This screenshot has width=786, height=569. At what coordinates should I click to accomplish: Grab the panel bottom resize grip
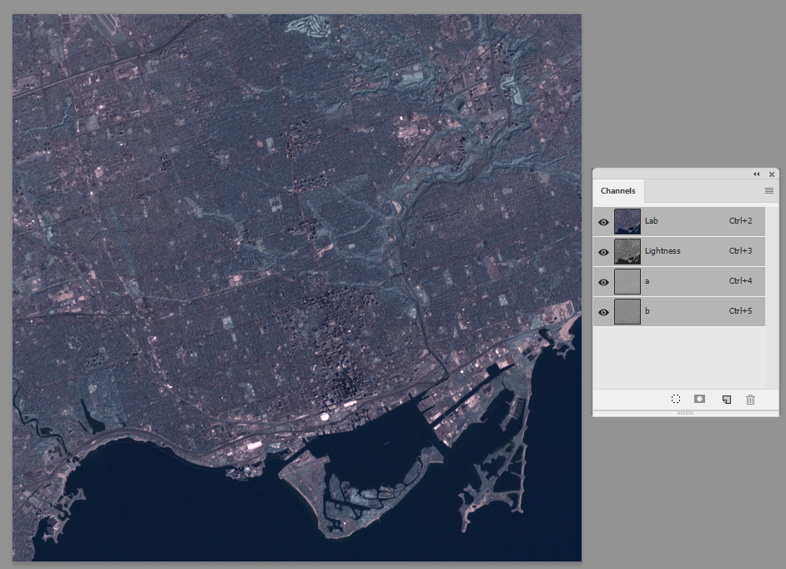coord(685,413)
